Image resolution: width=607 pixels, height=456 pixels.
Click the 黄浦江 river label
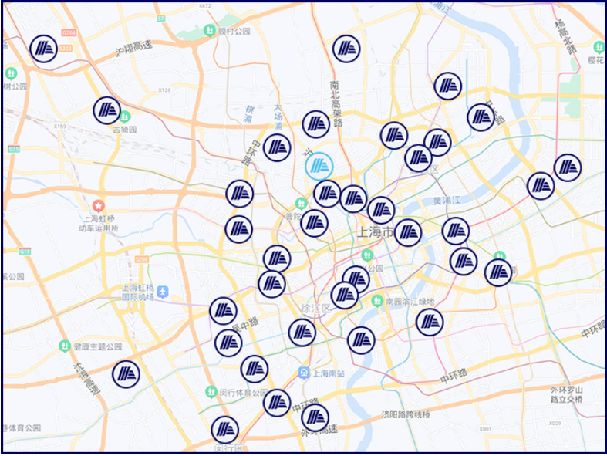(447, 201)
